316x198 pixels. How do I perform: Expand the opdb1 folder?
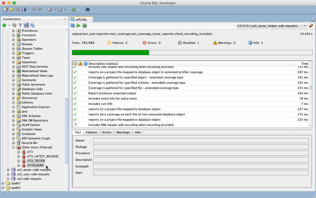point(3,183)
